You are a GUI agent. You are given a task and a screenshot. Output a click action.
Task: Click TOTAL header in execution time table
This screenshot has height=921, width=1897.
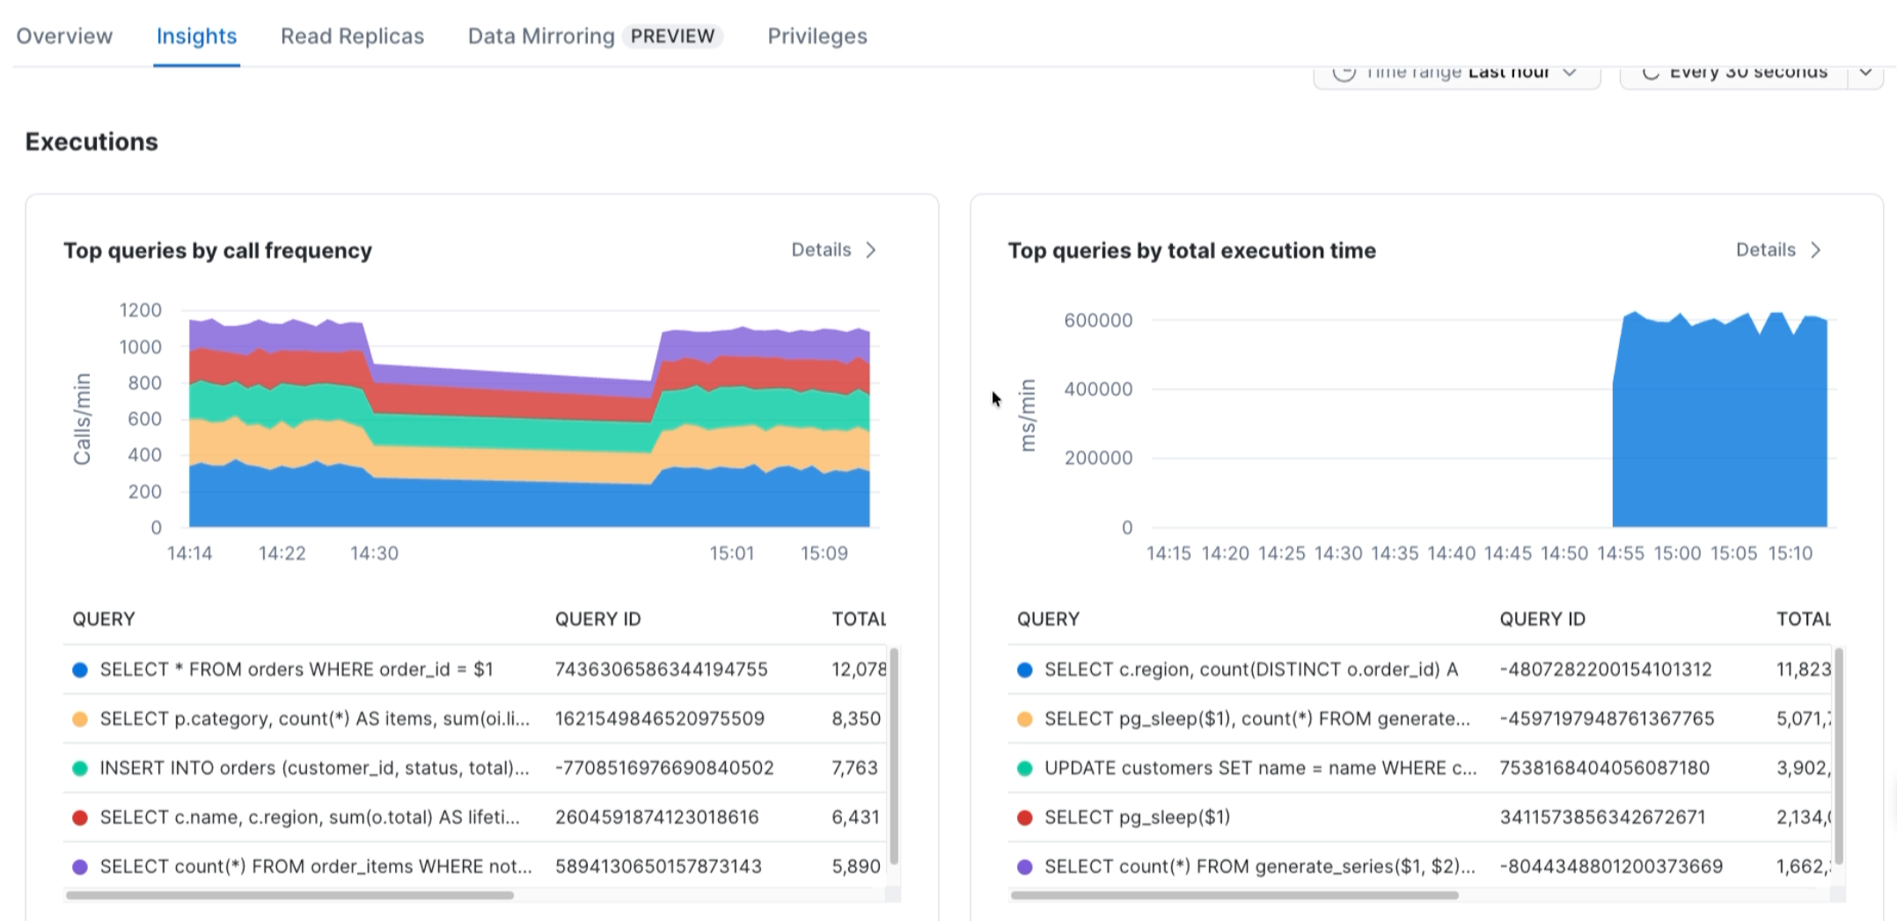1804,619
